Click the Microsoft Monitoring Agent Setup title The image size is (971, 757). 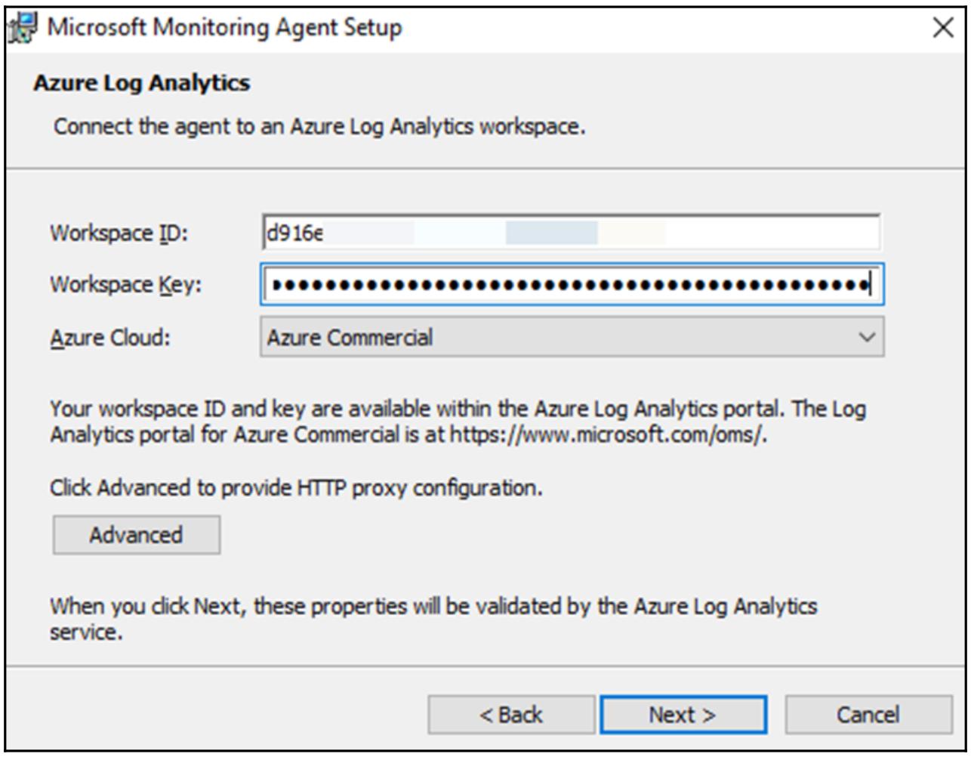coord(225,28)
